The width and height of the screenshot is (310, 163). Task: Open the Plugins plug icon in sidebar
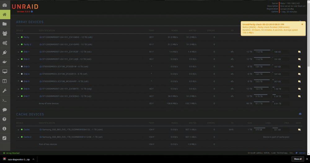pyautogui.click(x=5, y=52)
